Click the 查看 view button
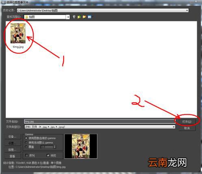202x174 pixels. (13, 156)
